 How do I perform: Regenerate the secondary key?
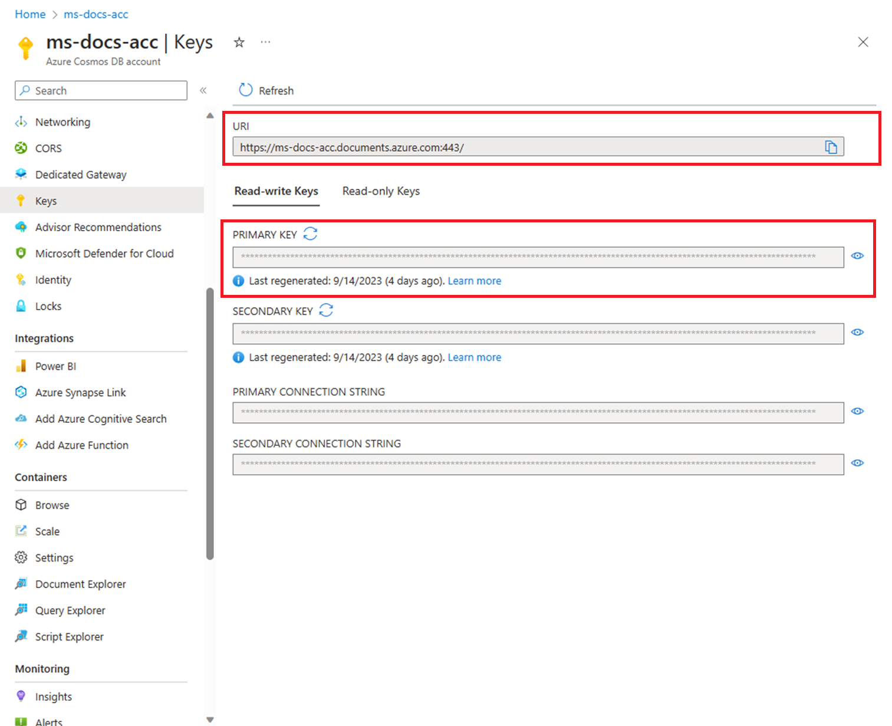click(326, 310)
